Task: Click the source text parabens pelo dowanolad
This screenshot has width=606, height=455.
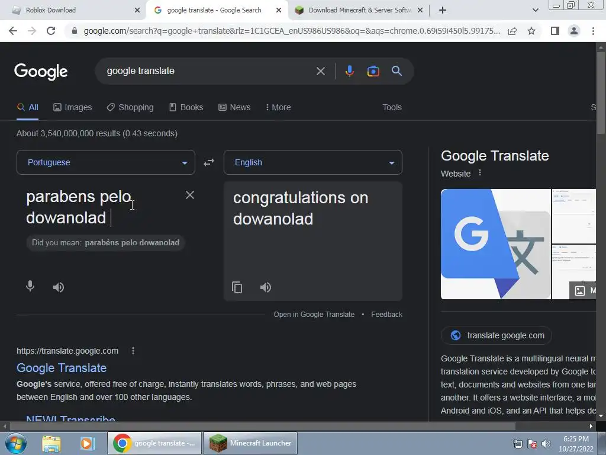Action: [79, 207]
